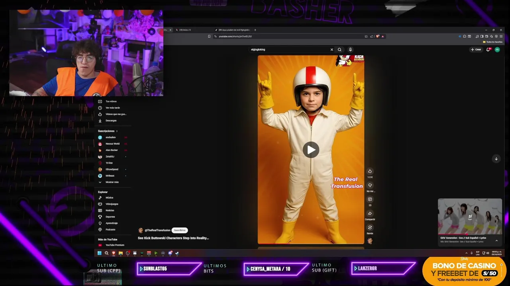Open Videos que me gustan
This screenshot has width=510, height=286.
point(112,114)
